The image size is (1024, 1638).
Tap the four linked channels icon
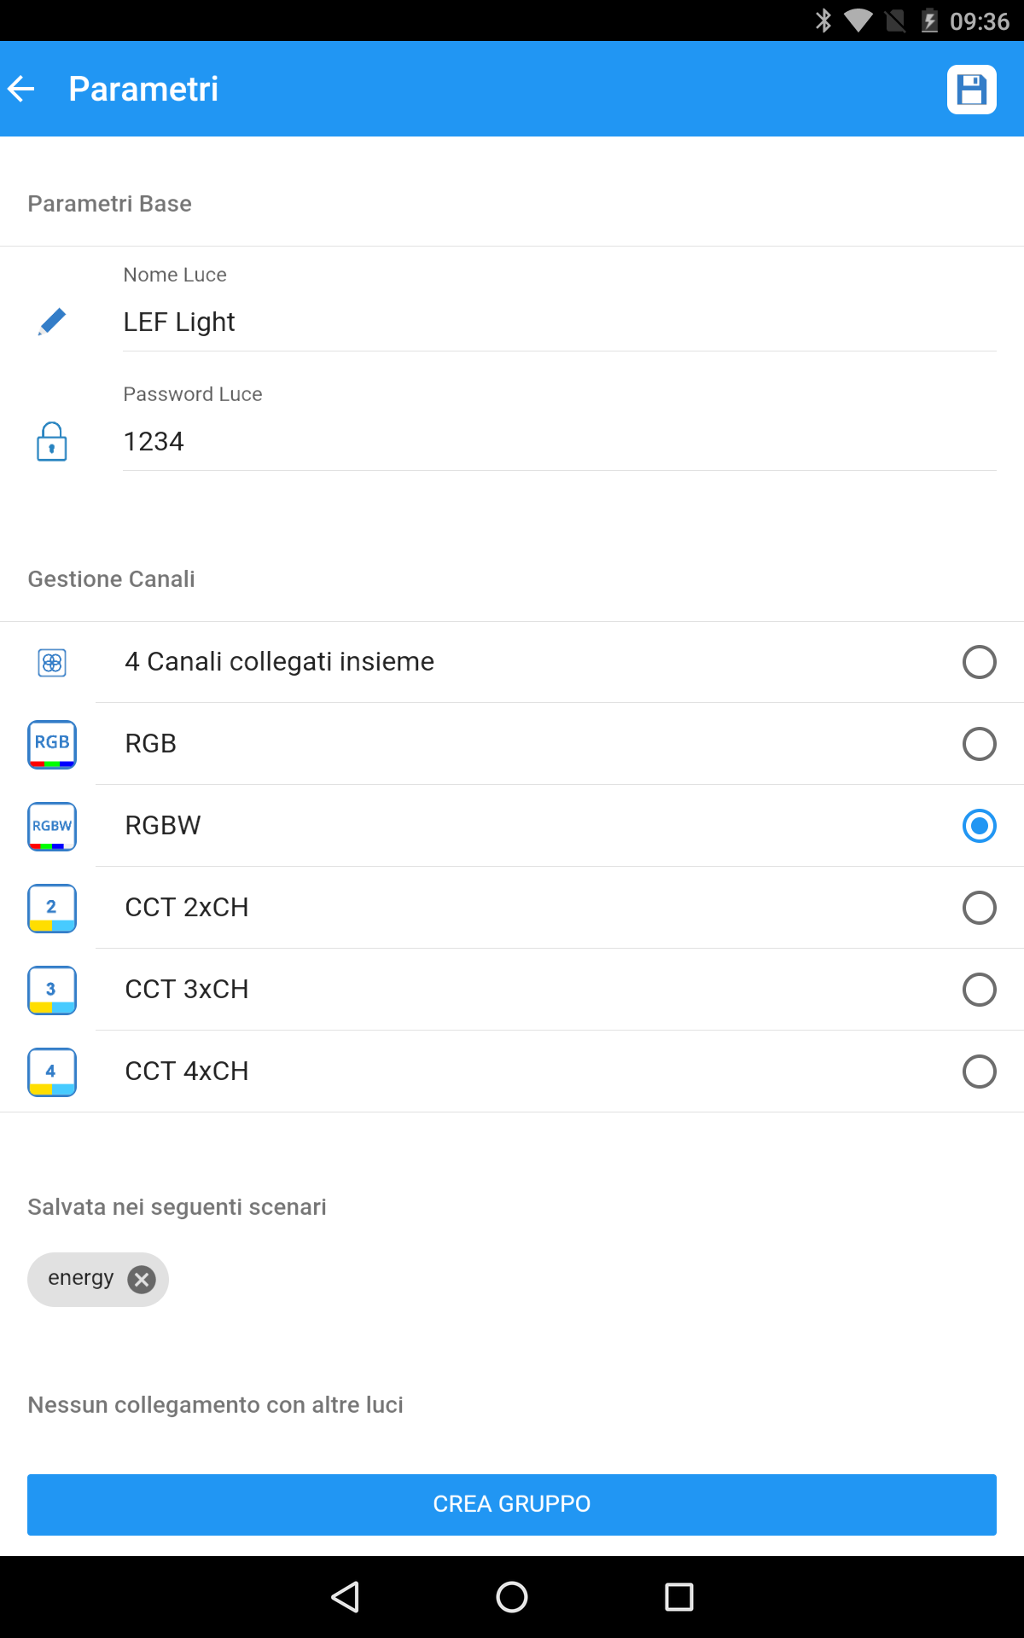(52, 662)
